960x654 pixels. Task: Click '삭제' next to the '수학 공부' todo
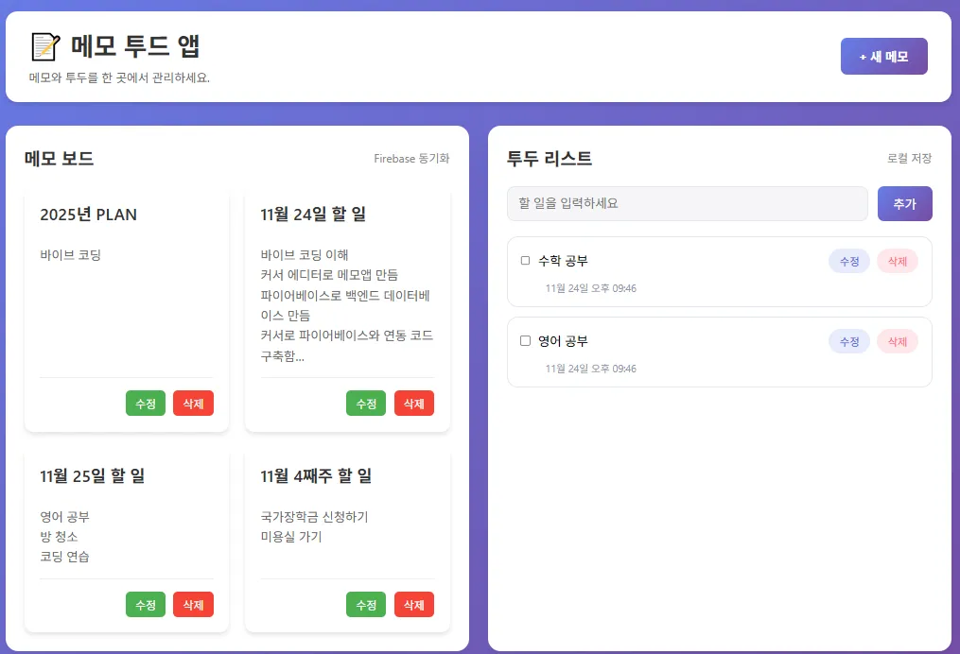pos(897,261)
